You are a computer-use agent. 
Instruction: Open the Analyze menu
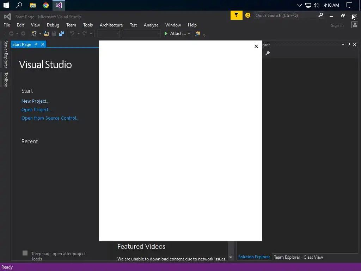pyautogui.click(x=151, y=25)
